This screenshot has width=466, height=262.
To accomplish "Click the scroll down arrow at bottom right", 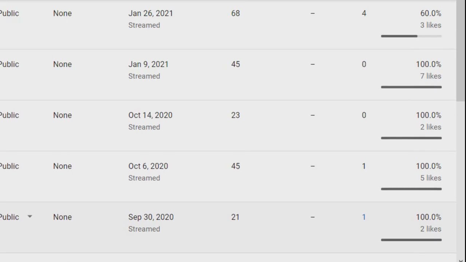I will (461, 260).
